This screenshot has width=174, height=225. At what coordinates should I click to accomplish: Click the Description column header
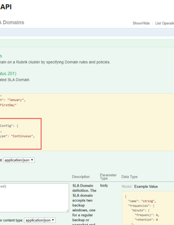[81, 177]
